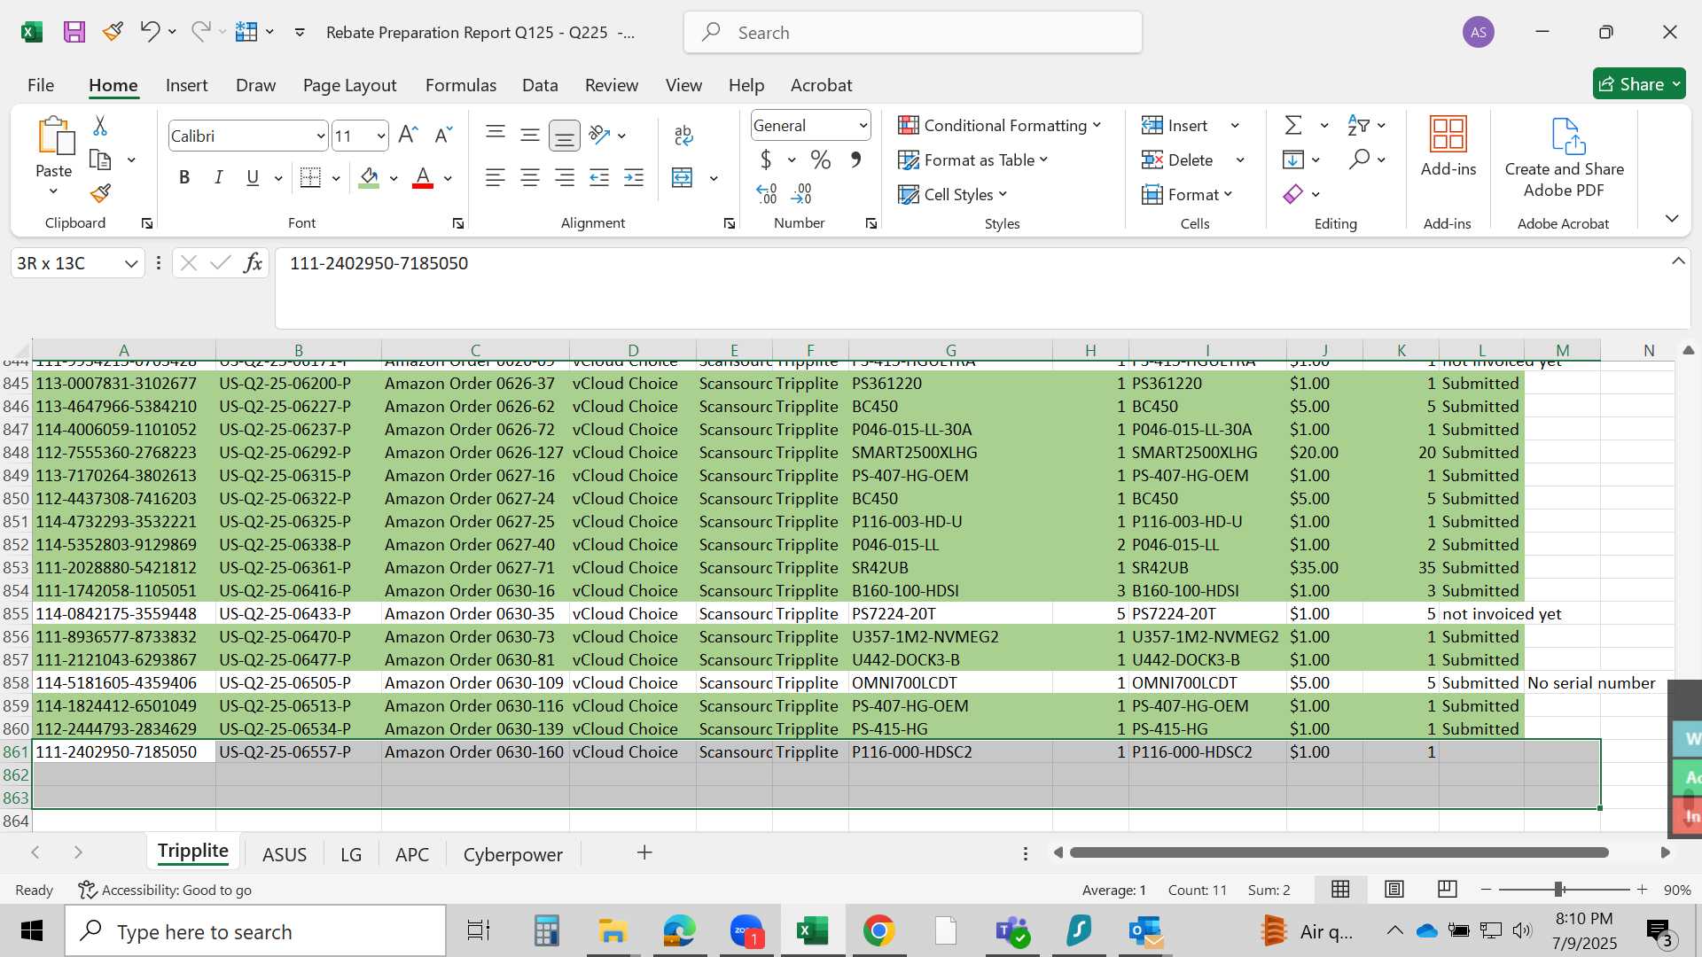
Task: Expand Cell Styles menu
Action: [x=953, y=194]
